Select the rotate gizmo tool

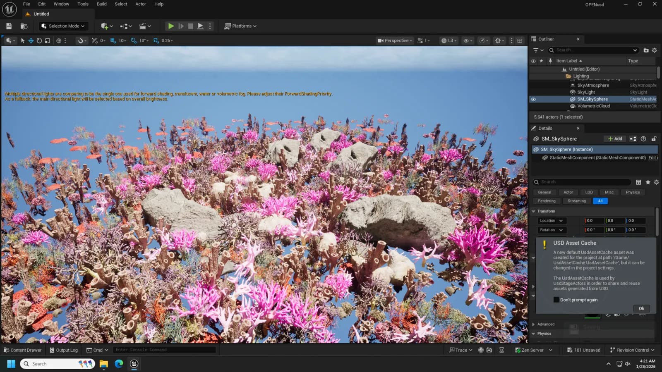coord(39,41)
